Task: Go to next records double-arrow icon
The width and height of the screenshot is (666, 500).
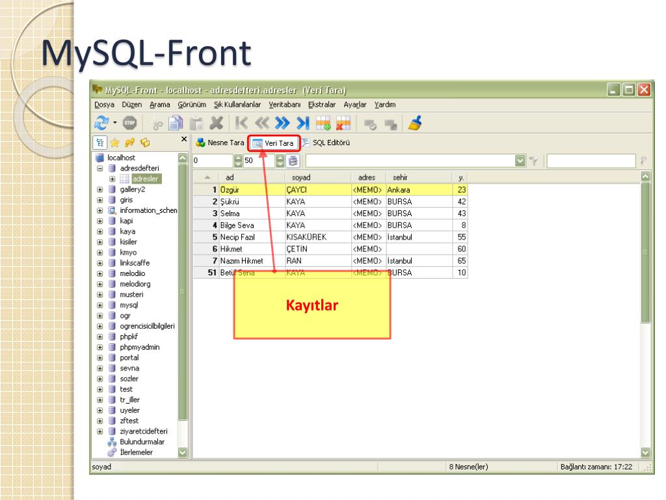Action: pyautogui.click(x=282, y=123)
